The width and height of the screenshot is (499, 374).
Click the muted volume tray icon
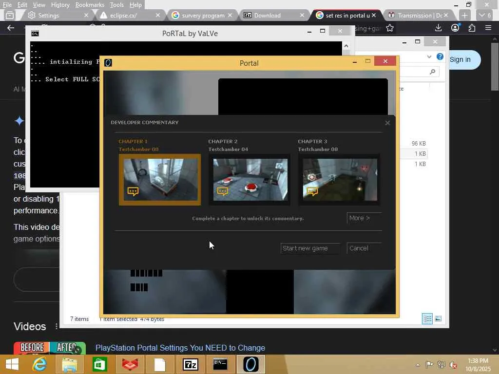point(453,364)
